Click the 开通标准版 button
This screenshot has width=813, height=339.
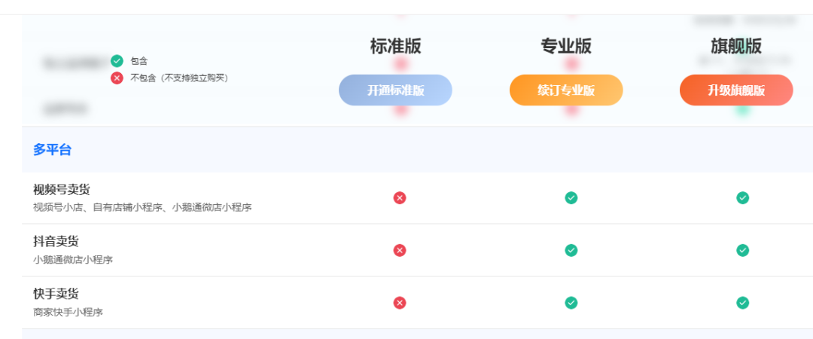[396, 90]
